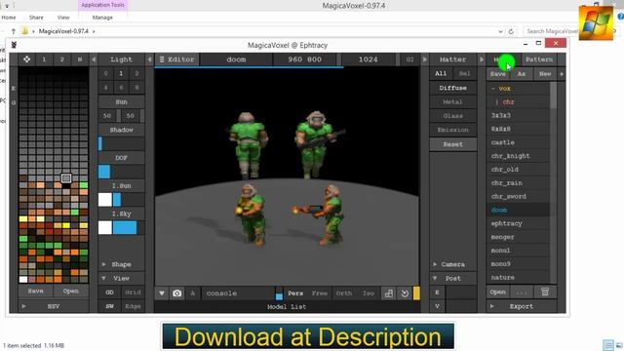
Task: Click the yellow square indicator in the bottom bar
Action: tap(416, 293)
